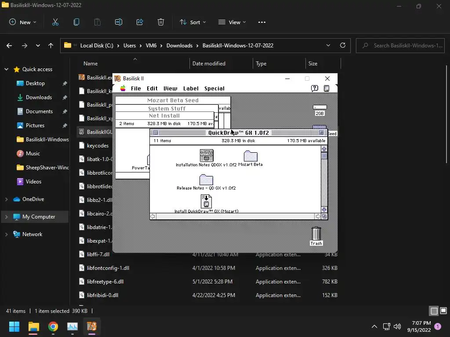450x337 pixels.
Task: Open the Application menu icon in Mac menubar
Action: point(327,88)
